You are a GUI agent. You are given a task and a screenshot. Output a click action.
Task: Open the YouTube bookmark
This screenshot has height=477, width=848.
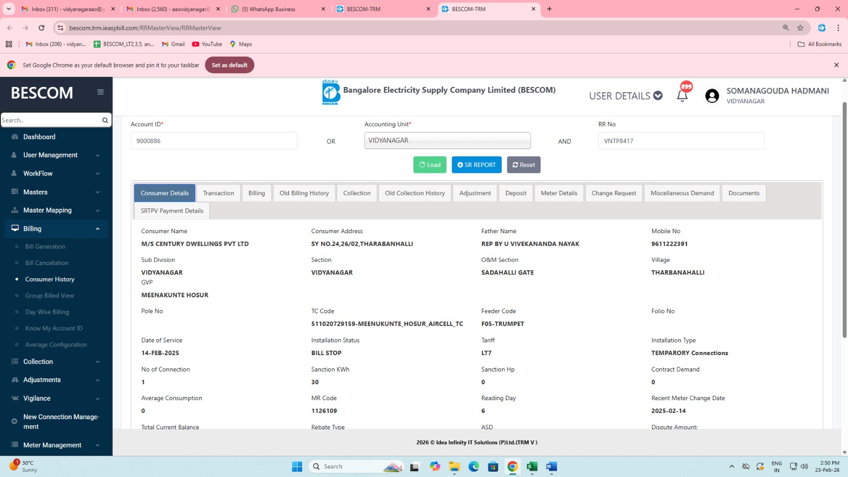[x=207, y=44]
